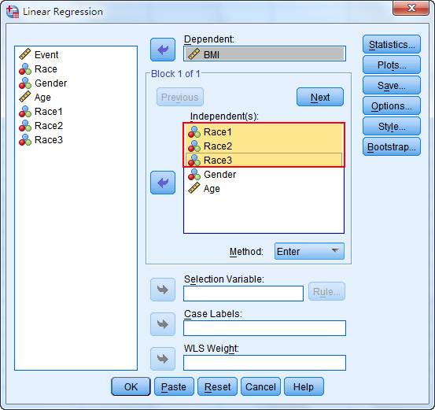Reset the dialog settings
This screenshot has width=435, height=410.
click(x=217, y=386)
